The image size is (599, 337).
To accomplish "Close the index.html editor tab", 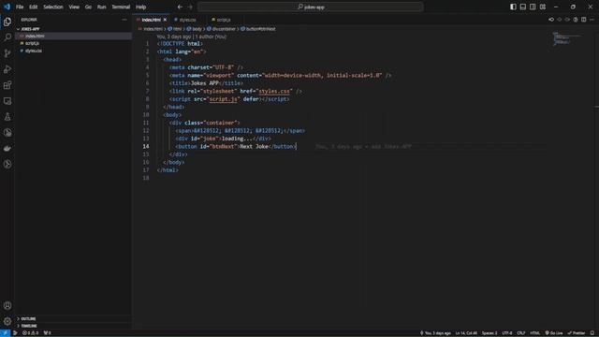I will tap(165, 20).
